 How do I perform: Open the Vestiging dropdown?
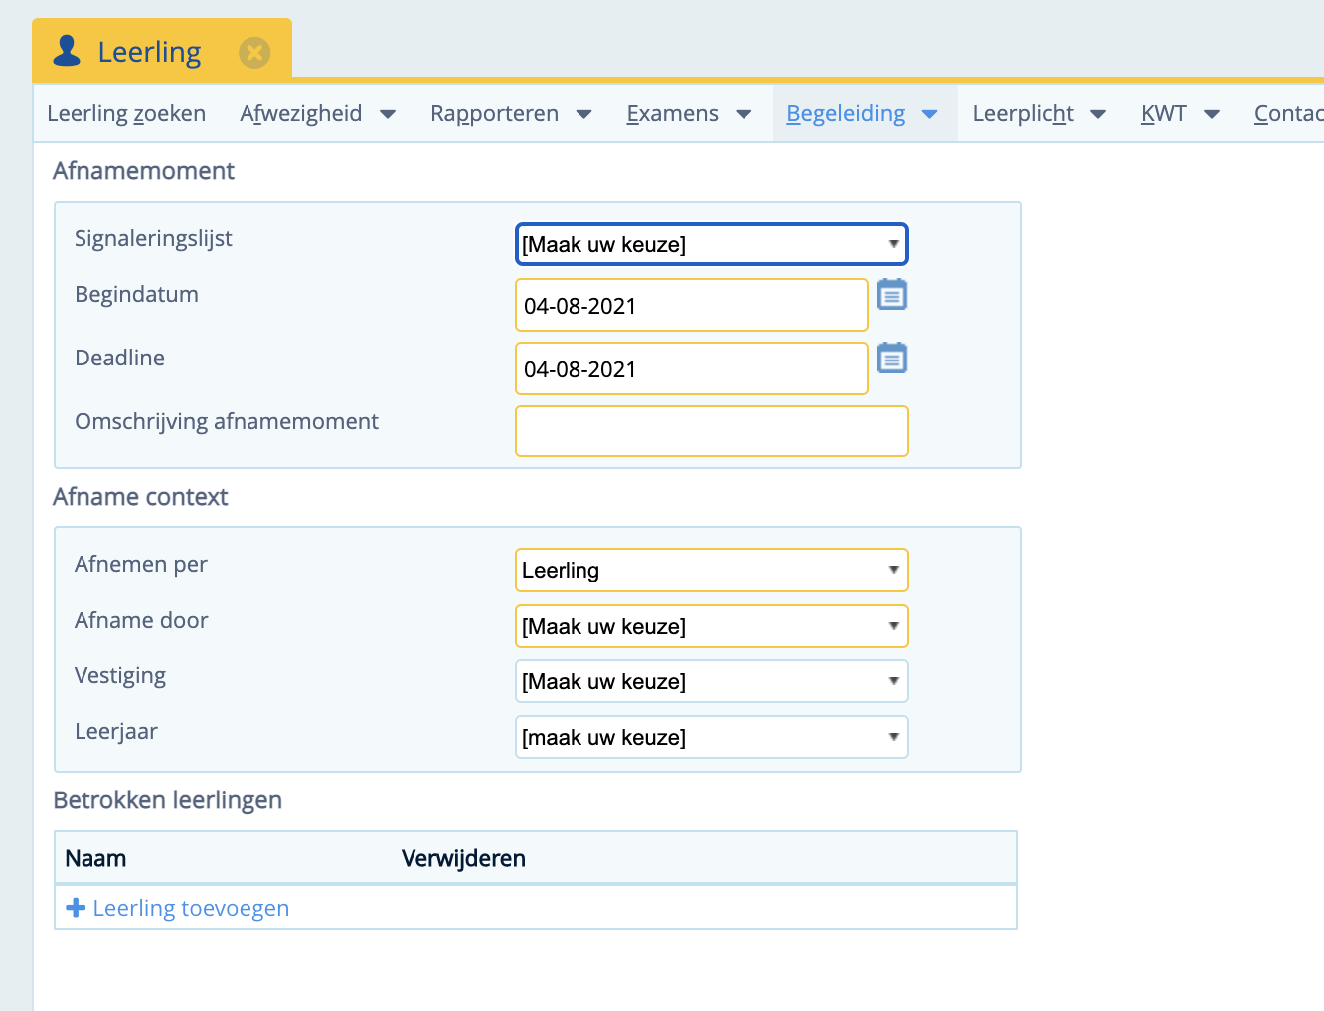point(712,681)
